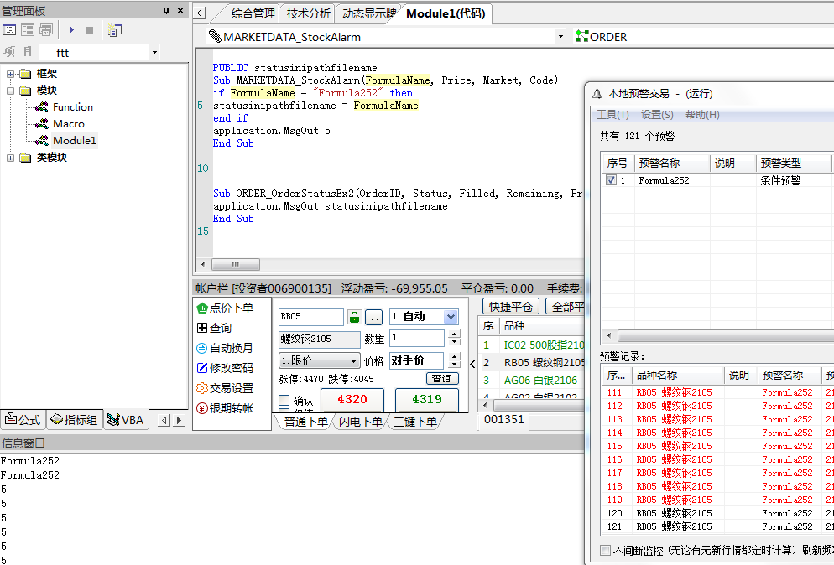Click the second view-layout icon in management panel toolbar

[28, 30]
